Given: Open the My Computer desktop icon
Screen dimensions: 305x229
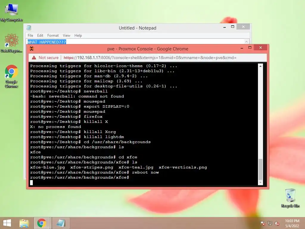Looking at the screenshot, I should tap(12, 12).
